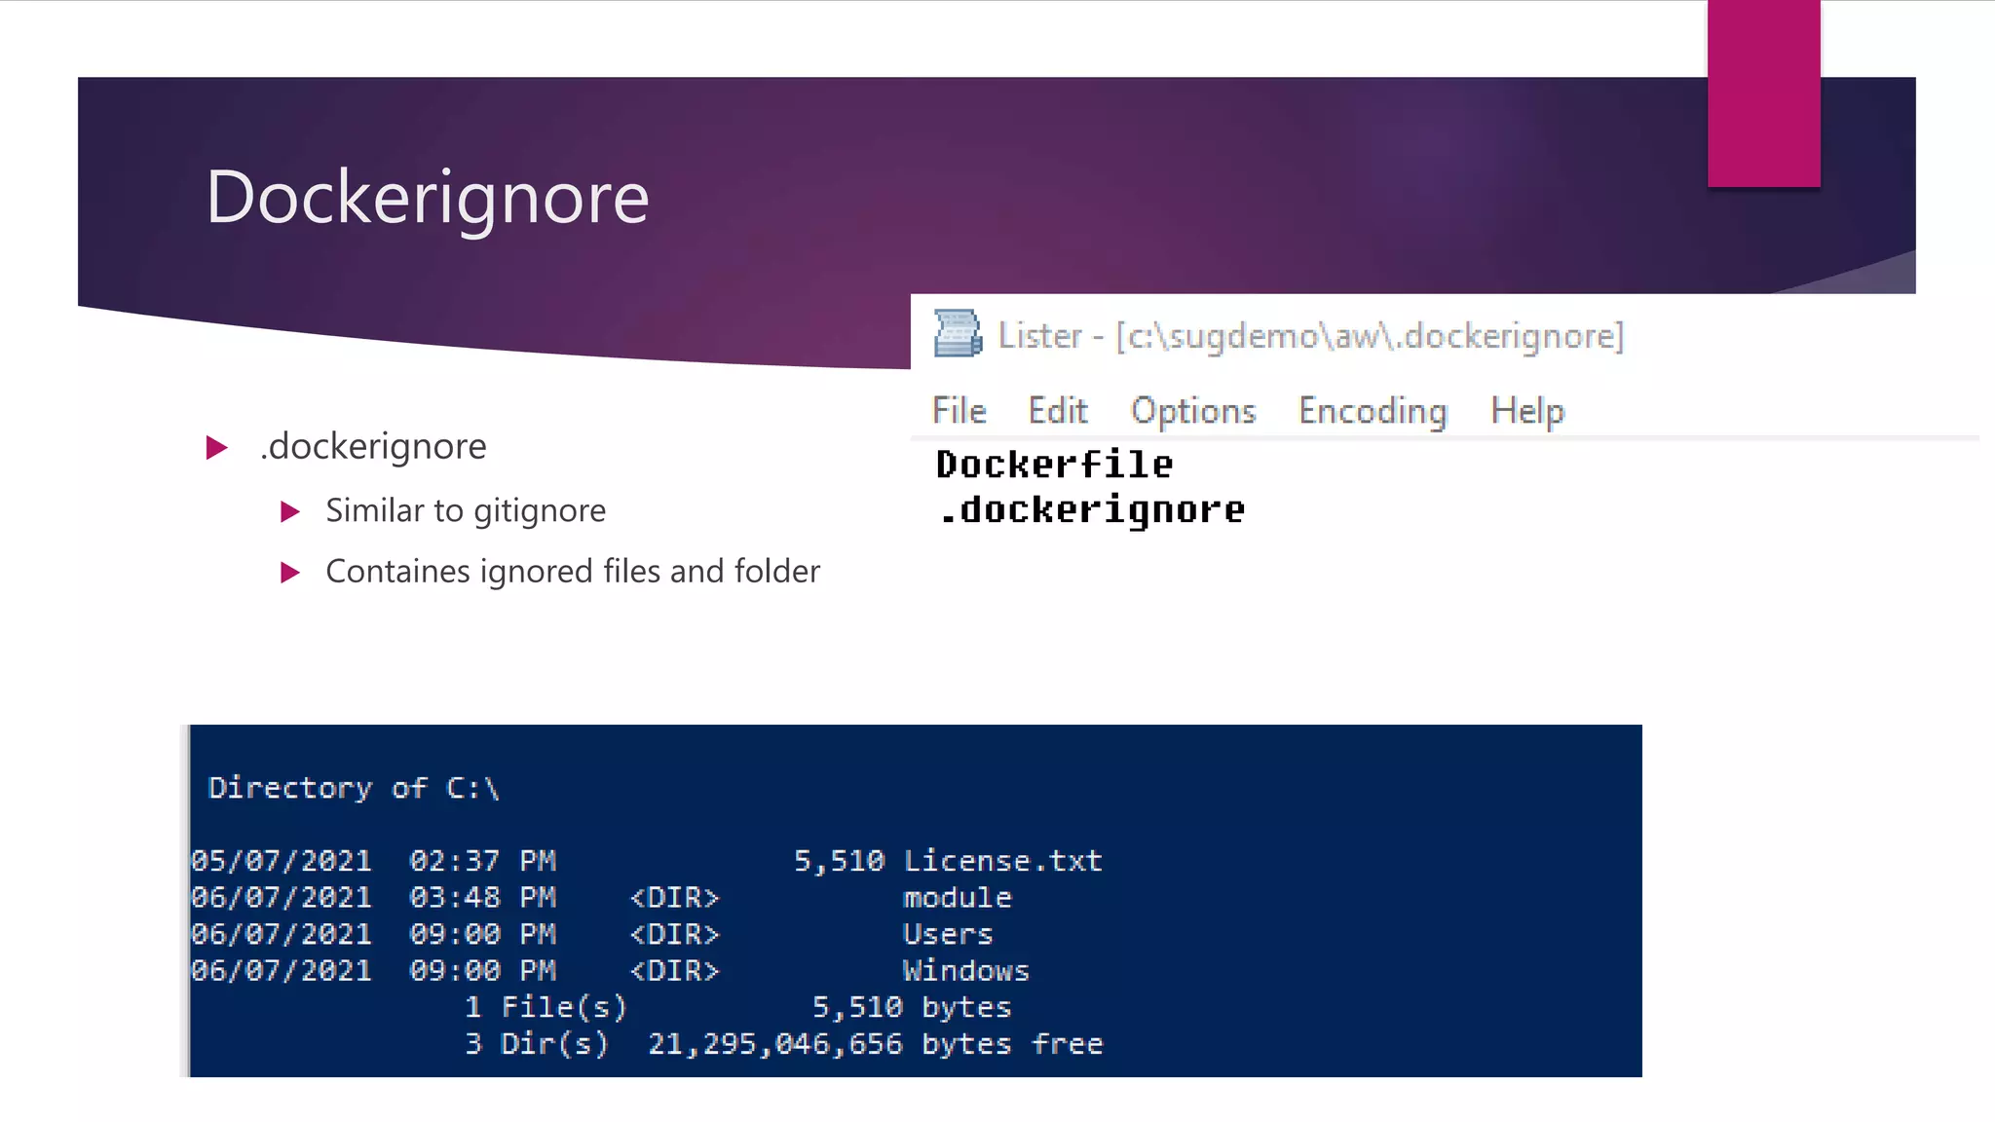The height and width of the screenshot is (1122, 1995).
Task: Click the Lister application scroll icon
Action: (958, 334)
